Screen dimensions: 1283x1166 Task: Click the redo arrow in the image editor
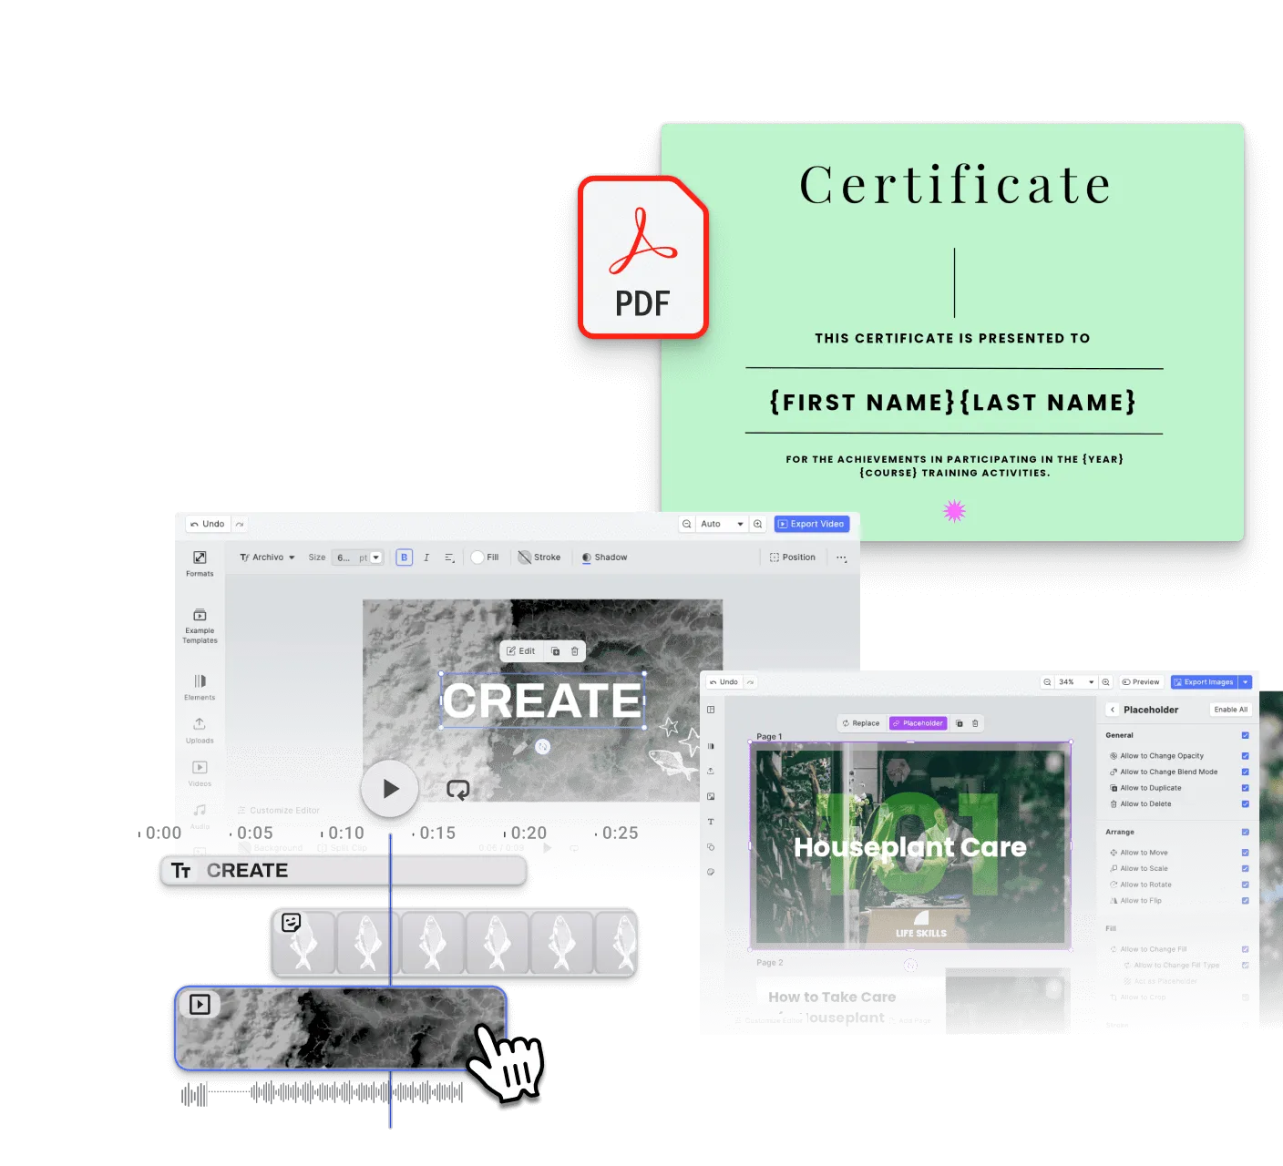click(x=750, y=682)
